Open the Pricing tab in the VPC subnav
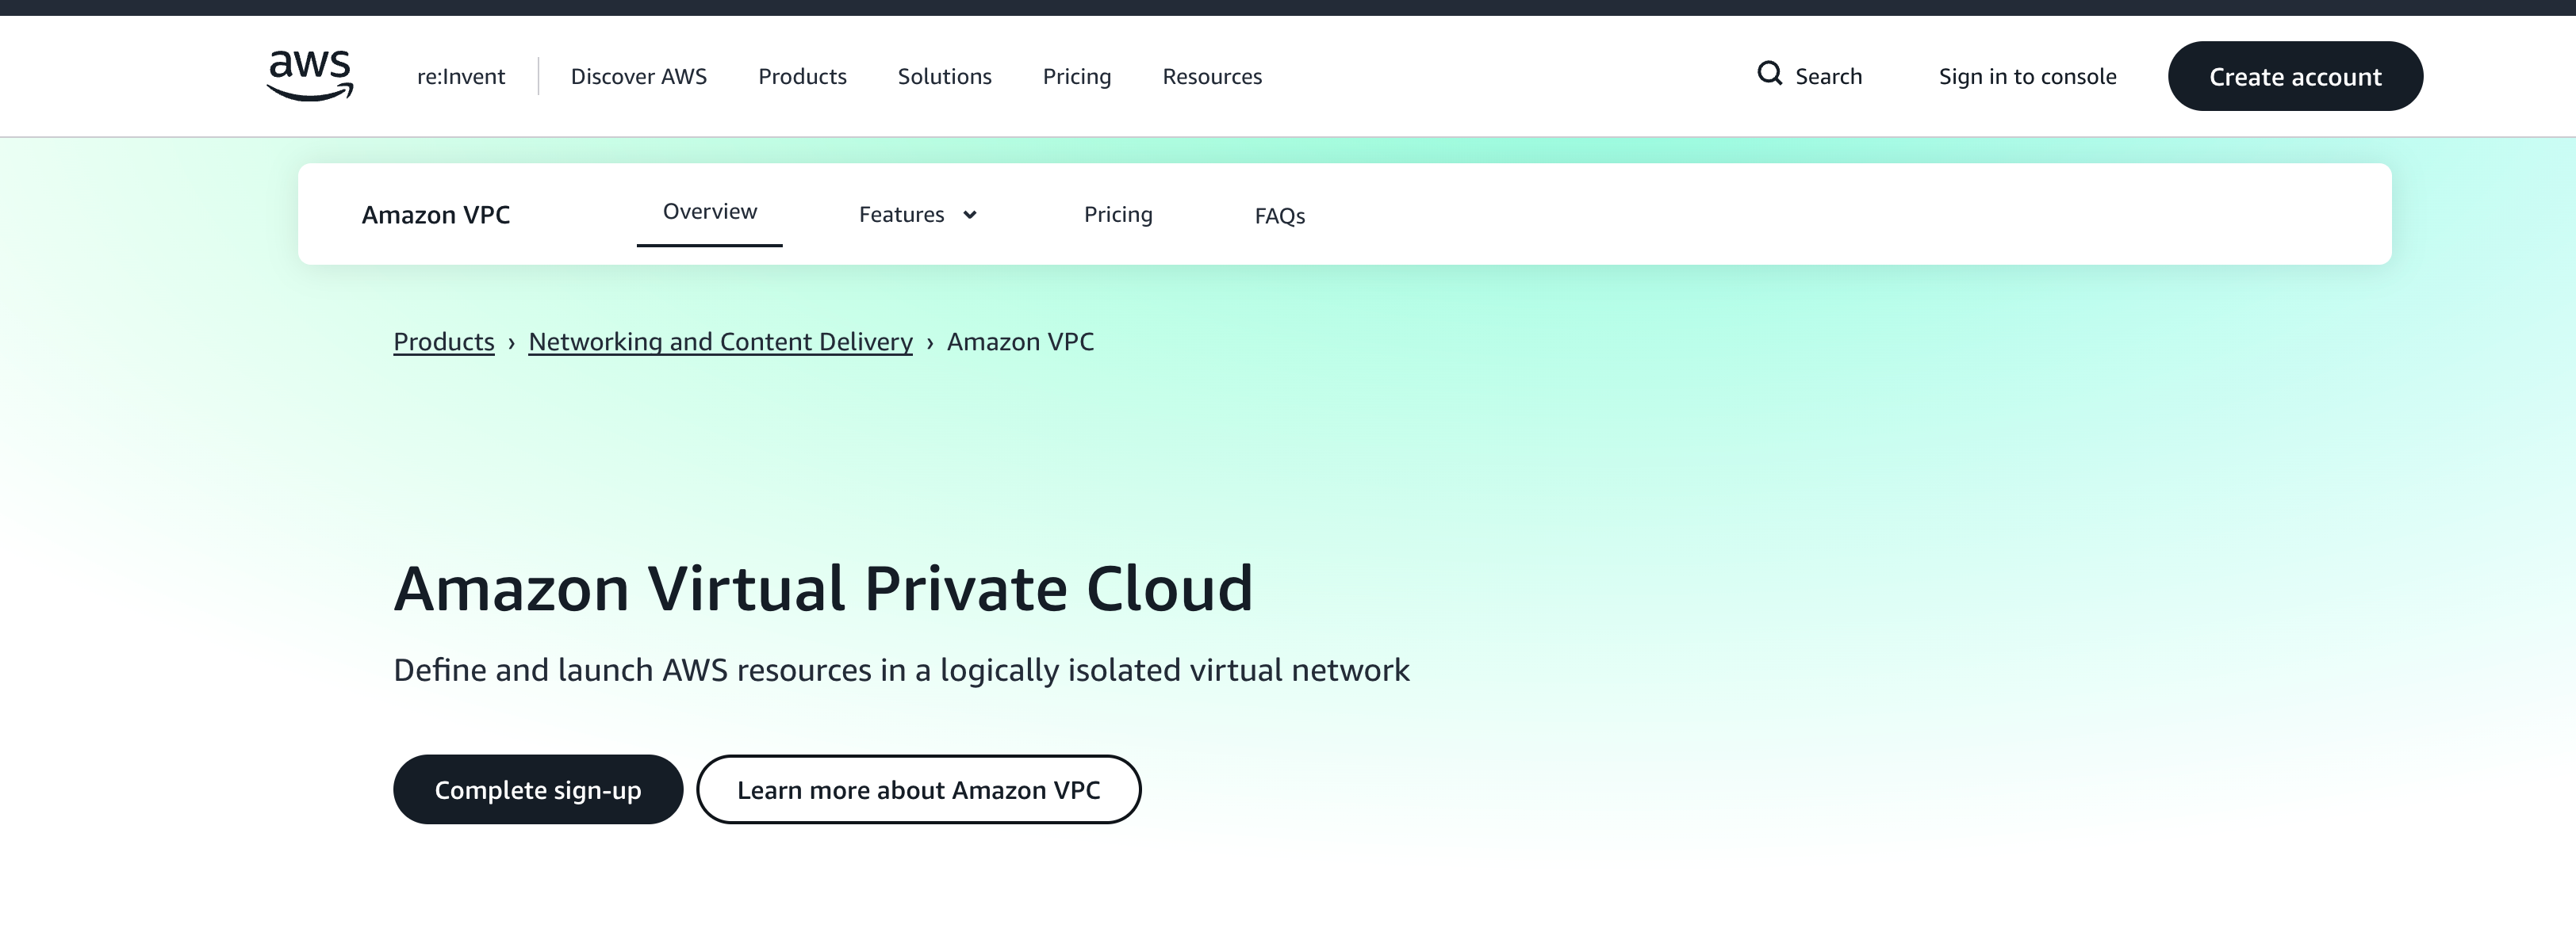Image resolution: width=2576 pixels, height=940 pixels. coord(1118,214)
